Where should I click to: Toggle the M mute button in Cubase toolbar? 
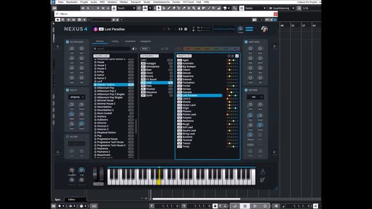(x=83, y=8)
